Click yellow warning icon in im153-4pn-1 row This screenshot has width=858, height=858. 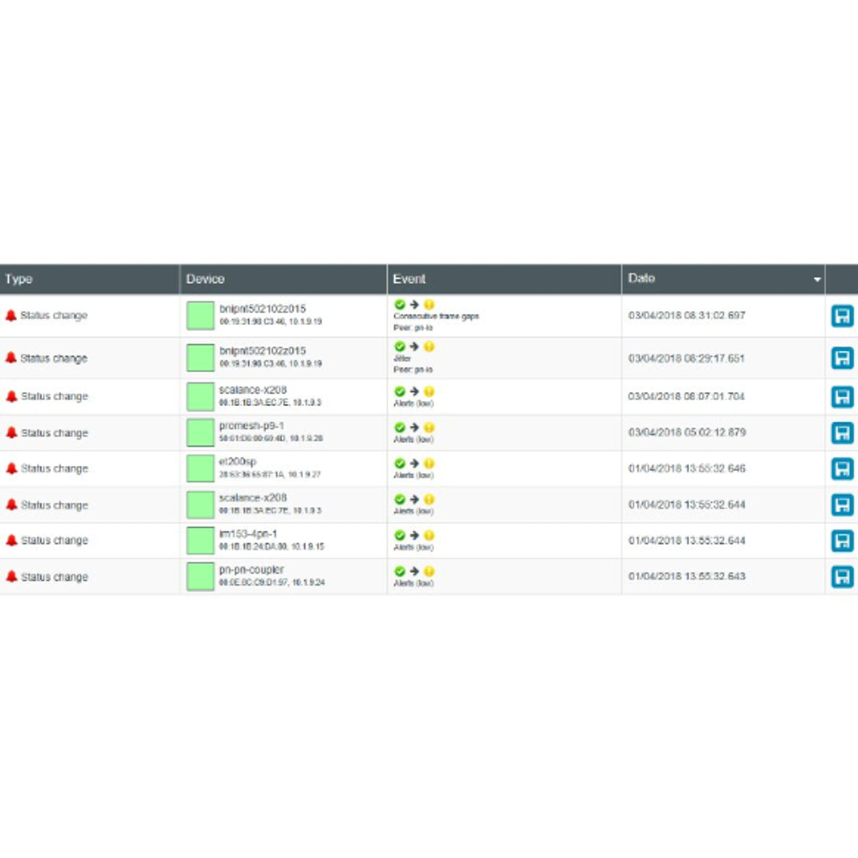point(429,535)
